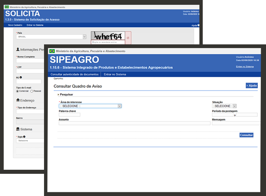
Task: Refresh the captcha image in SOLICITA
Action: pyautogui.click(x=128, y=38)
